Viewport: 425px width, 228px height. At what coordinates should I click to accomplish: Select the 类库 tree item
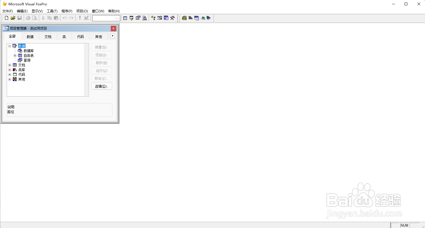(22, 70)
